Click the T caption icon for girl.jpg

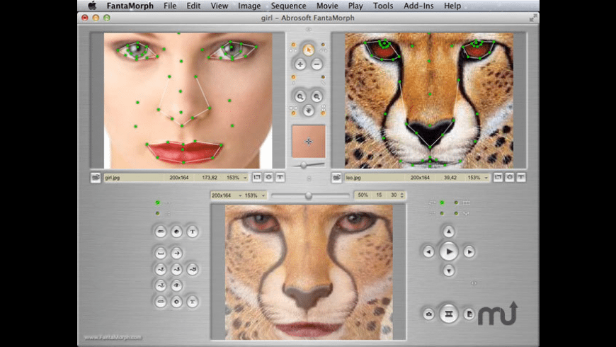click(280, 178)
